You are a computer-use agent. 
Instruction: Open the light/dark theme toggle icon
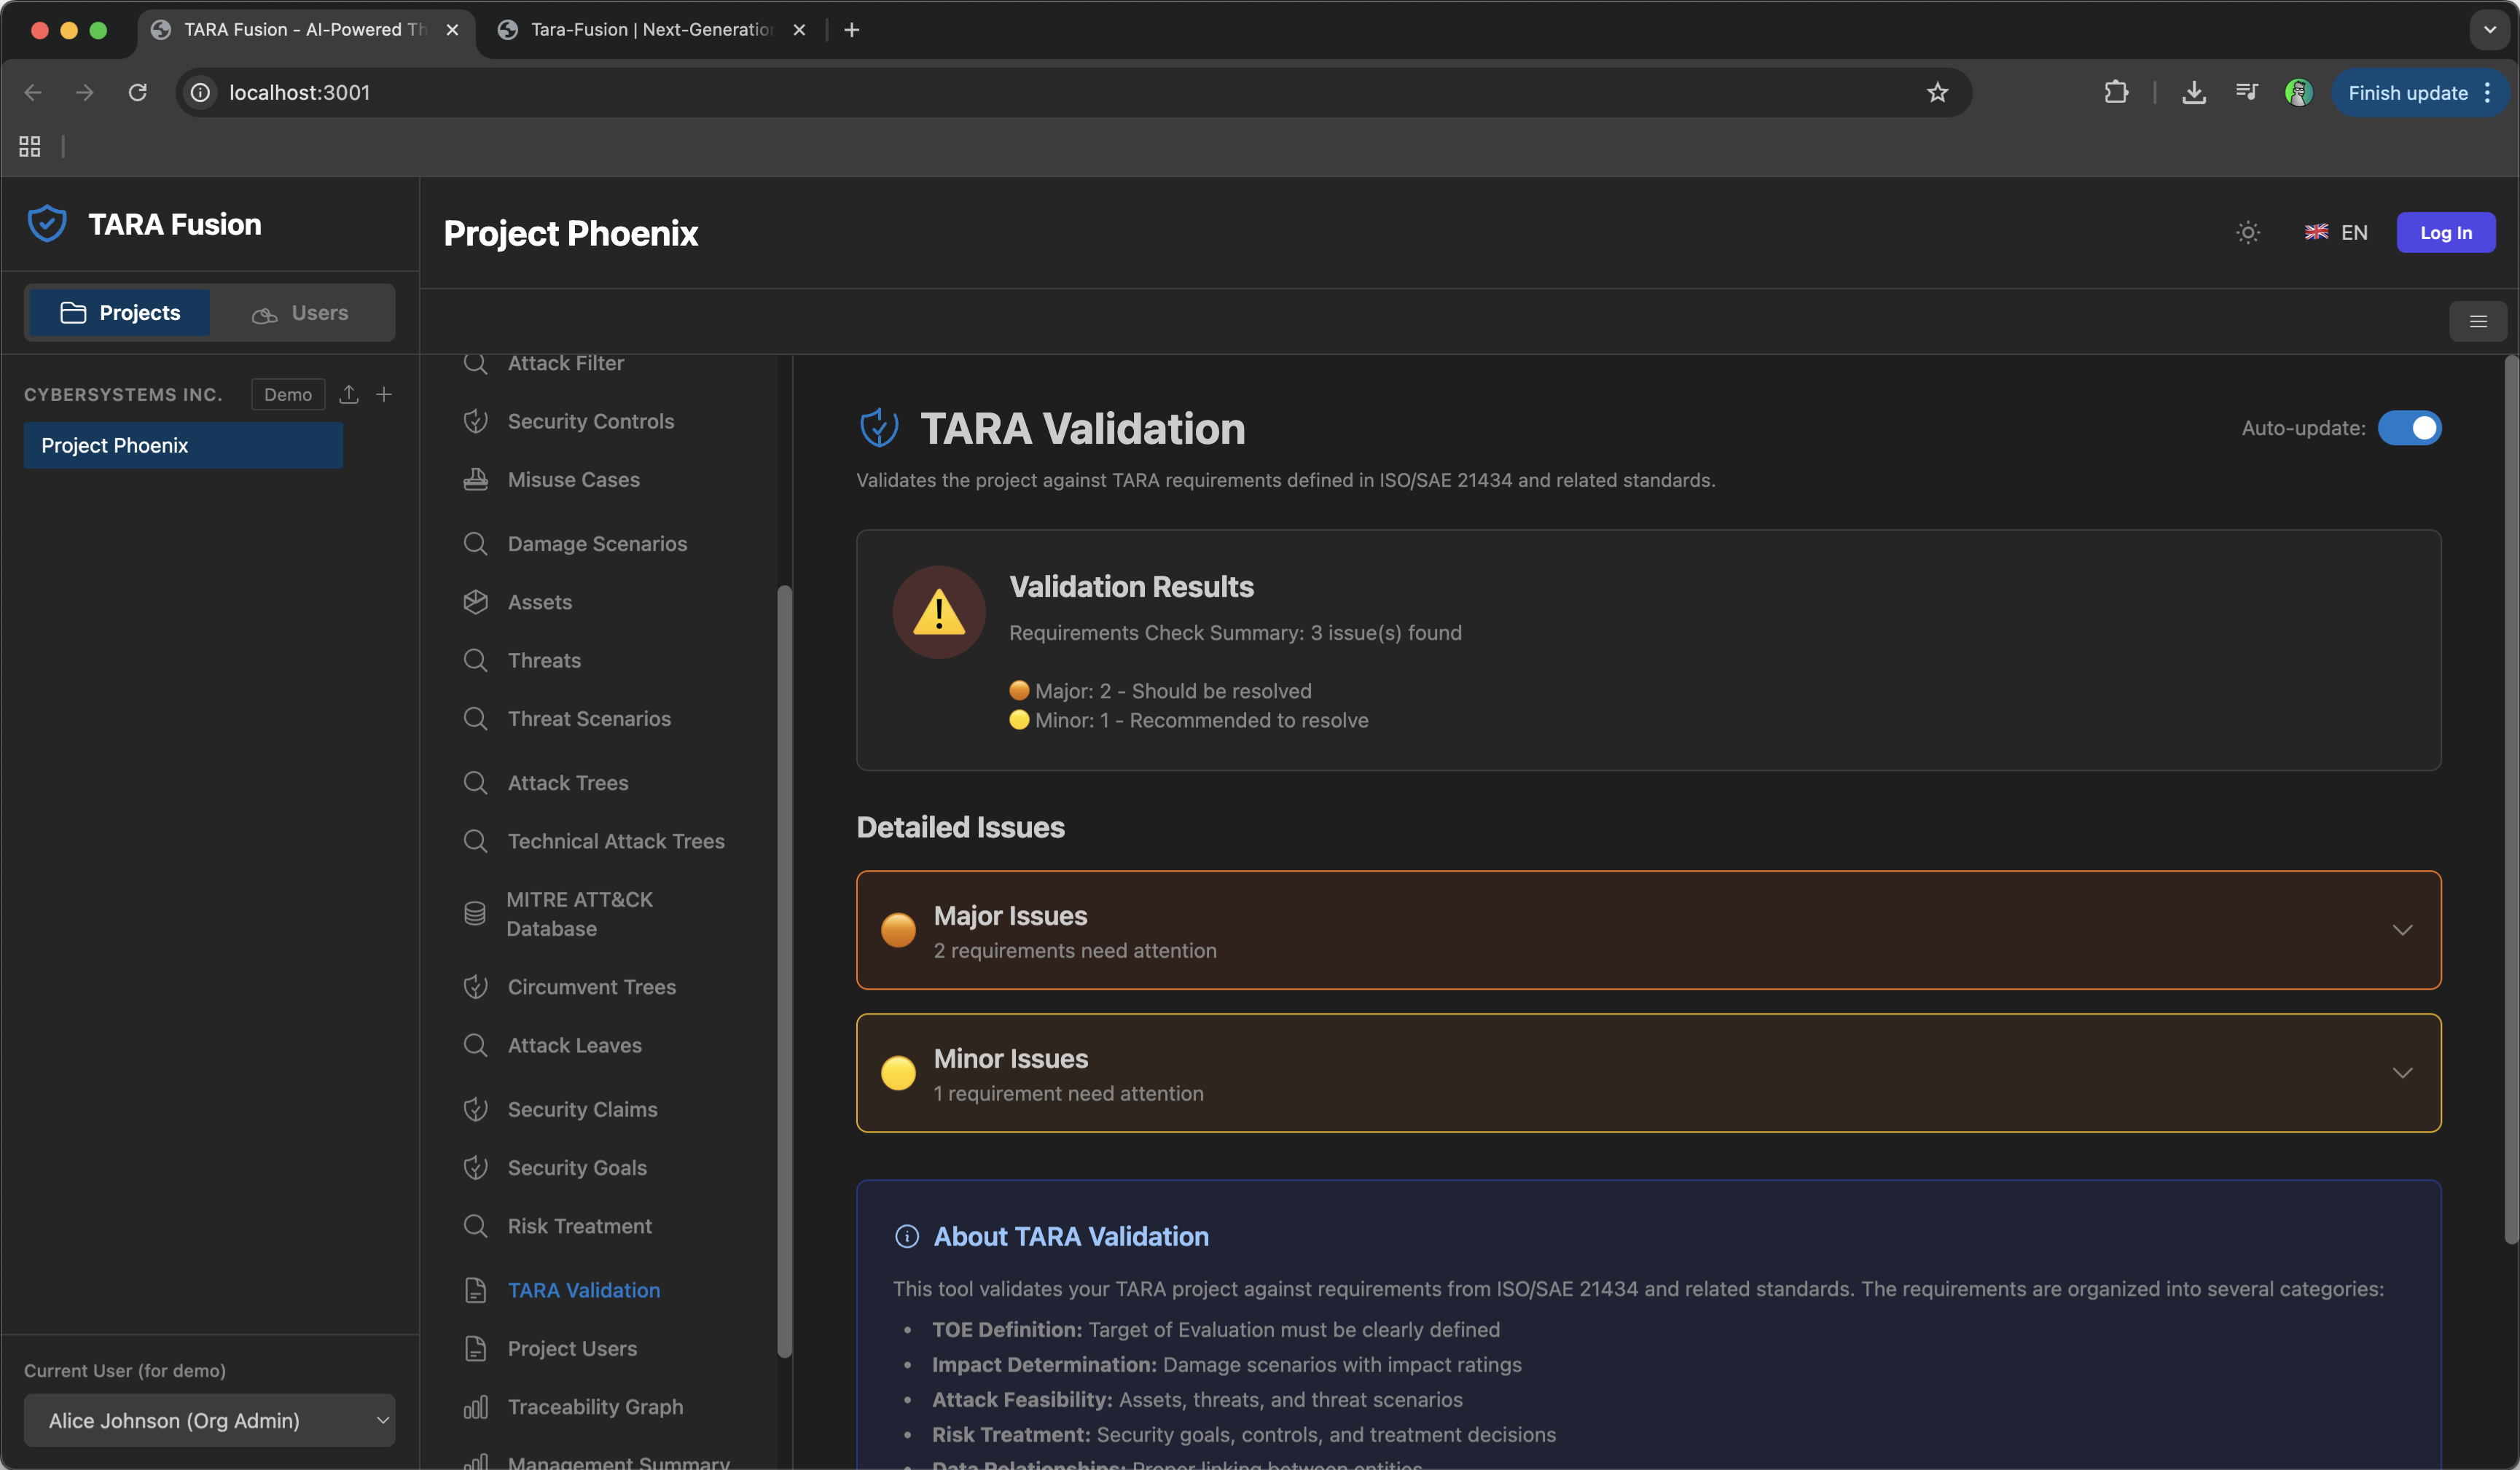2247,232
